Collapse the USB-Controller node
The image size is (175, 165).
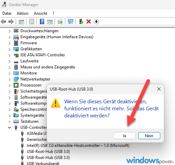click(x=10, y=127)
